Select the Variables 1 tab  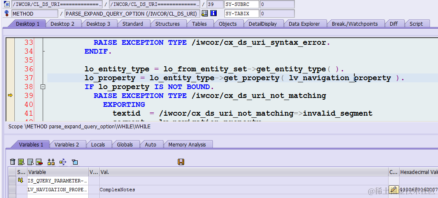click(31, 144)
